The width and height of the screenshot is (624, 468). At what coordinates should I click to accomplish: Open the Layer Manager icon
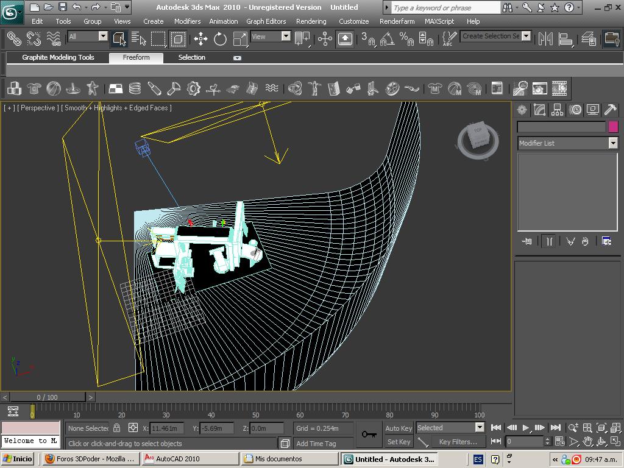589,38
